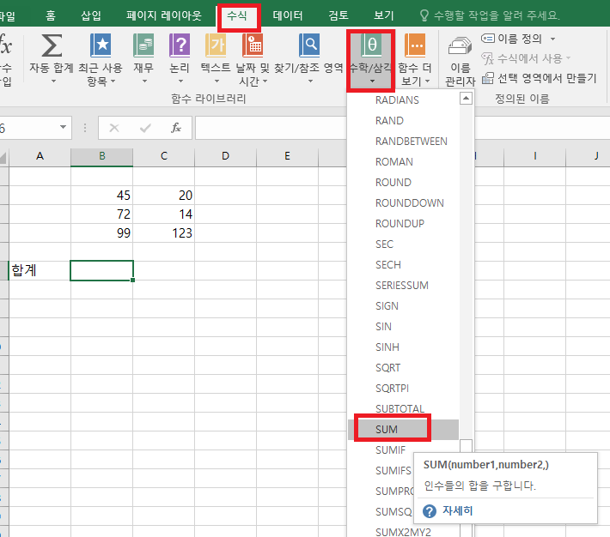Expand the Define Name (이름 정의) dropdown arrow
Viewport: 610px width, 537px height.
click(x=552, y=39)
